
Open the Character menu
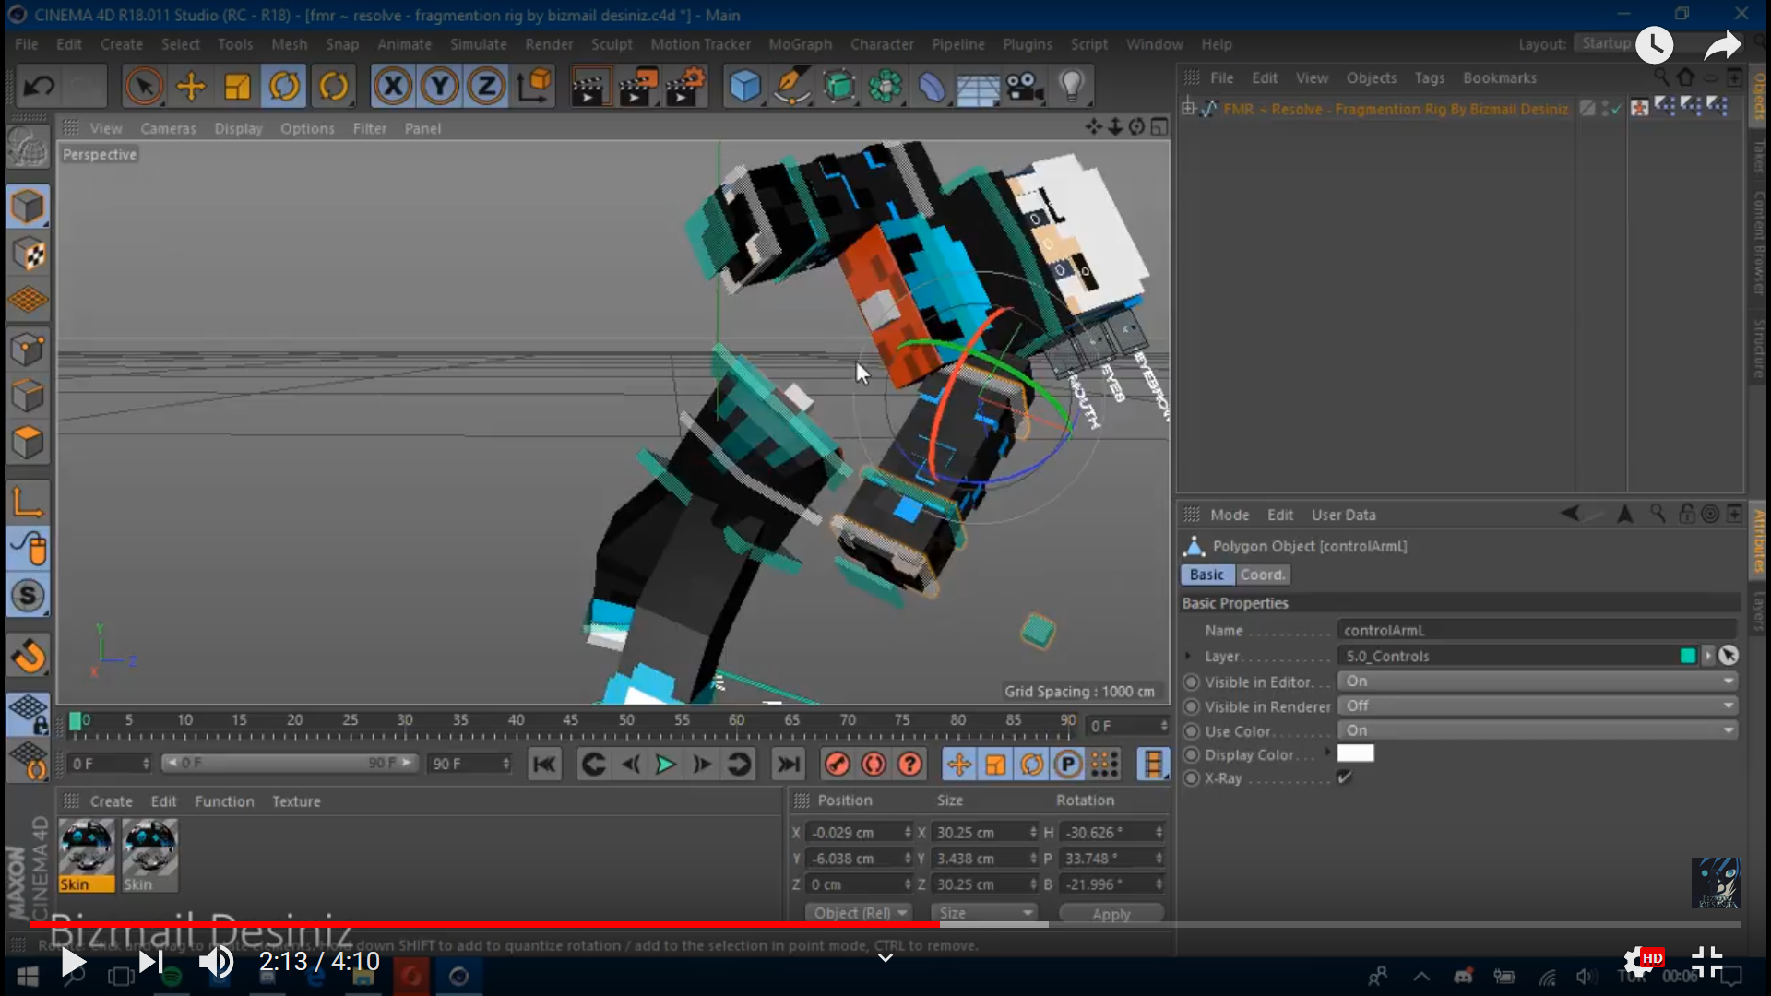click(882, 44)
